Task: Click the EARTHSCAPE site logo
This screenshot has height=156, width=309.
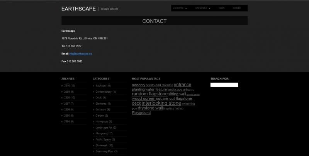Action: pos(78,8)
